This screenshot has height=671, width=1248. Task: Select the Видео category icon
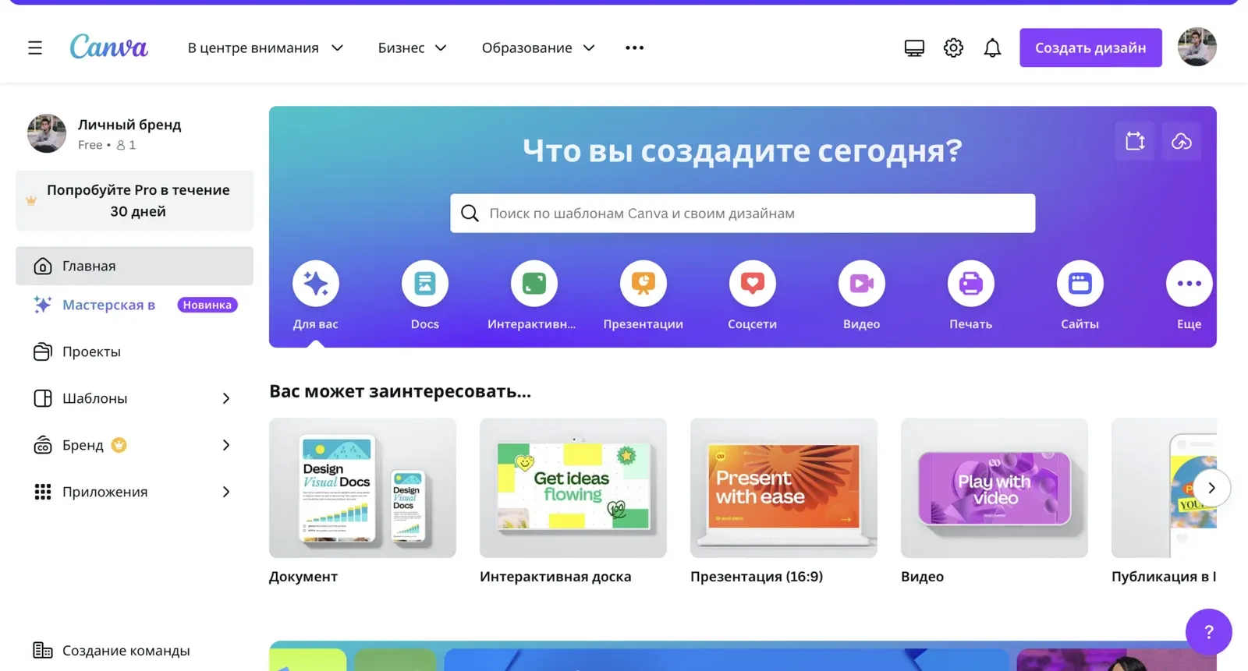pyautogui.click(x=862, y=283)
